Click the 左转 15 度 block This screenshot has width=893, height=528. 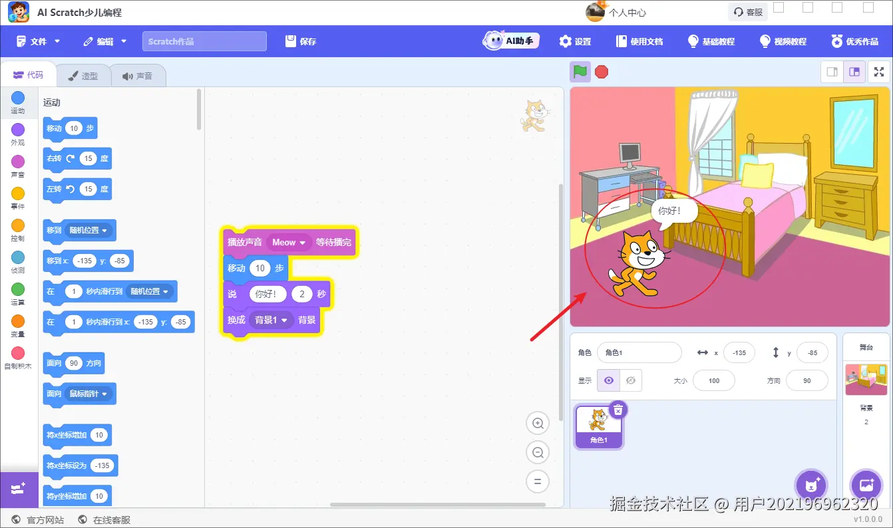point(77,190)
